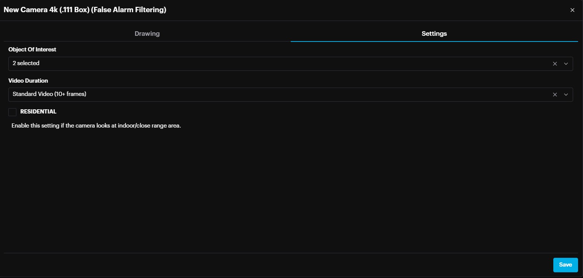Viewport: 583px width, 278px height.
Task: Click the 'Object Of Interest' field label
Action: (32, 50)
